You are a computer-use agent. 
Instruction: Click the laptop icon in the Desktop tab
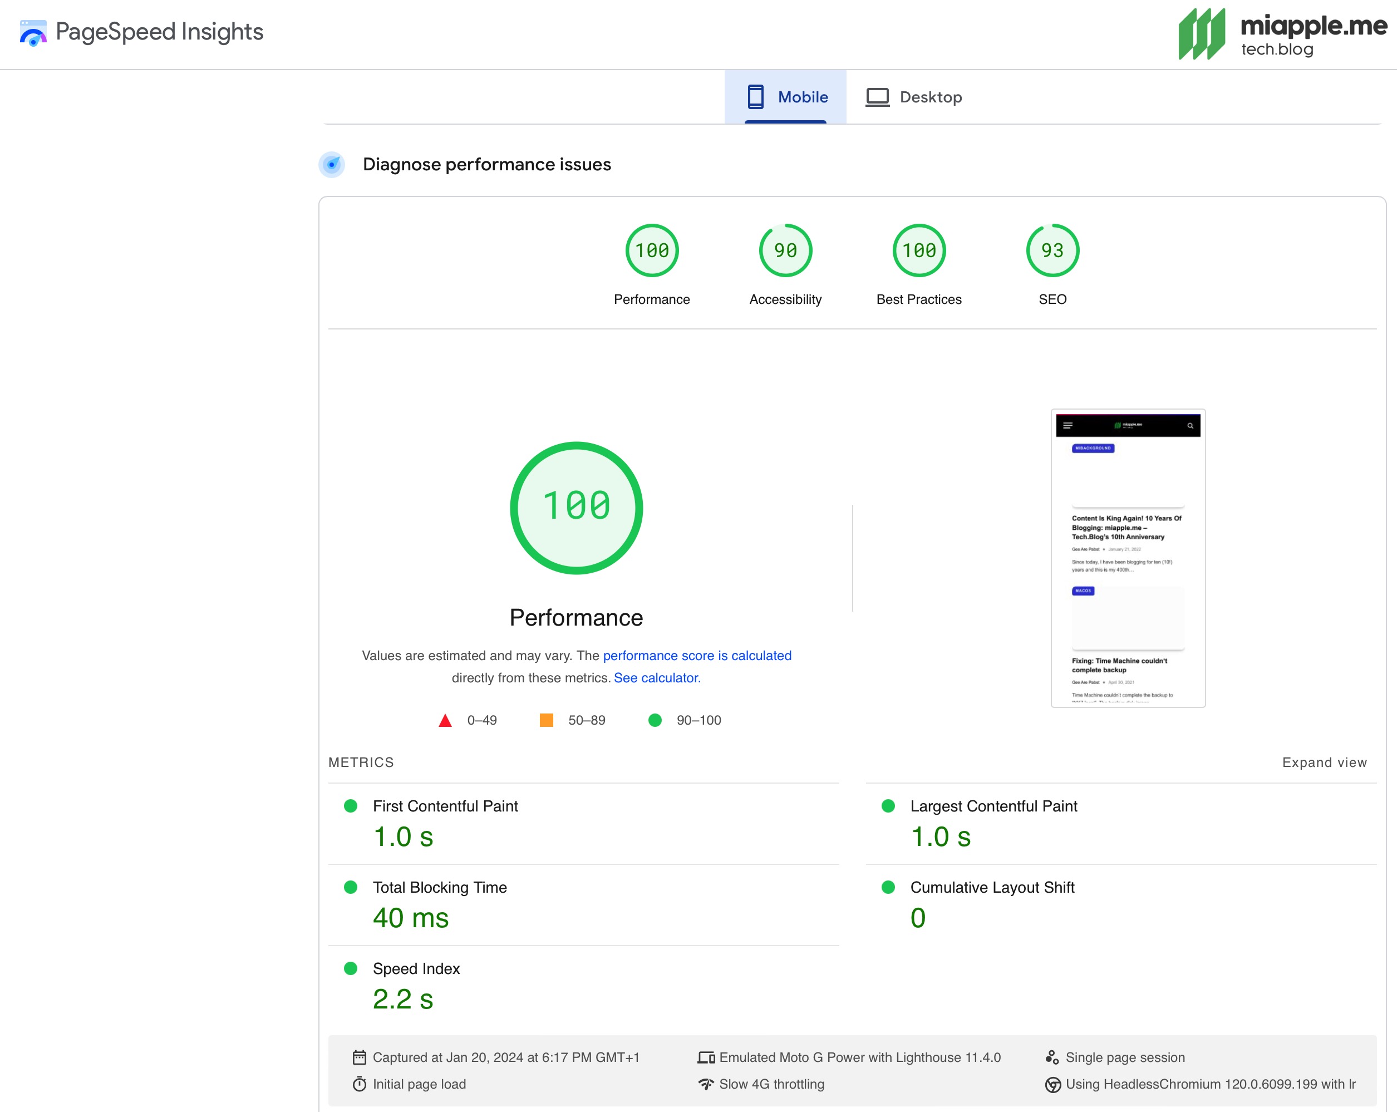point(877,97)
